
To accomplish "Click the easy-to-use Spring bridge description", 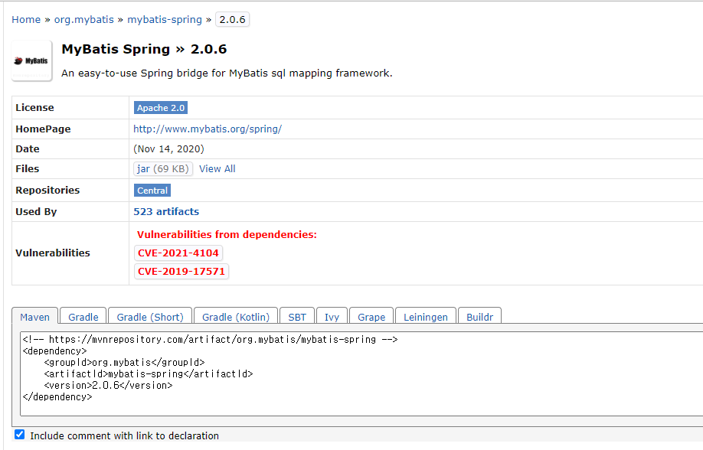I will click(x=227, y=73).
